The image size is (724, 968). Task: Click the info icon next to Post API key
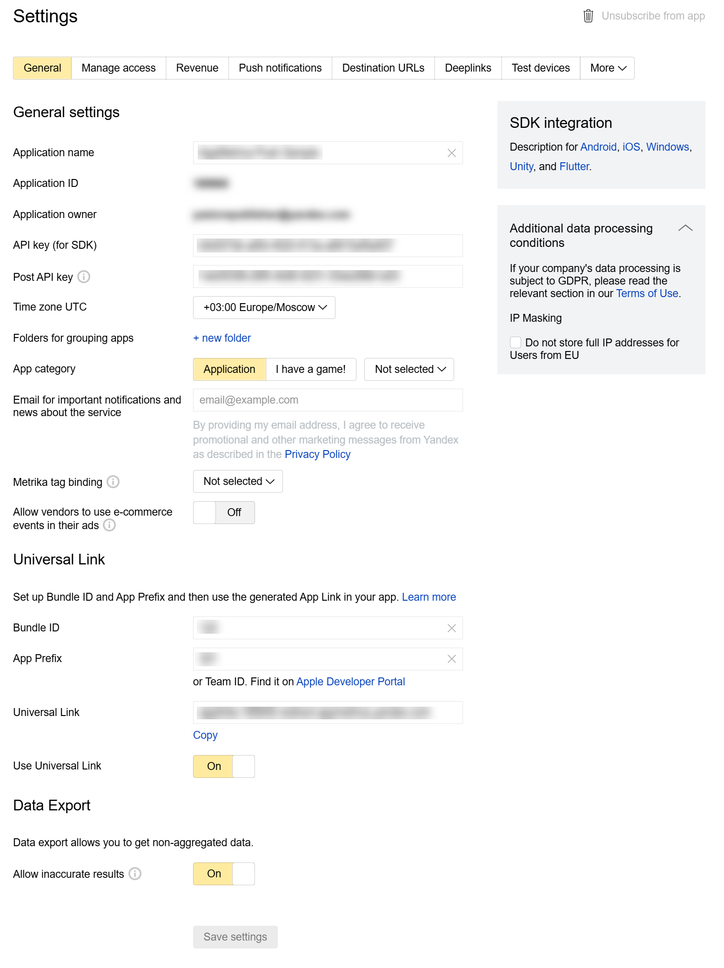click(x=84, y=277)
